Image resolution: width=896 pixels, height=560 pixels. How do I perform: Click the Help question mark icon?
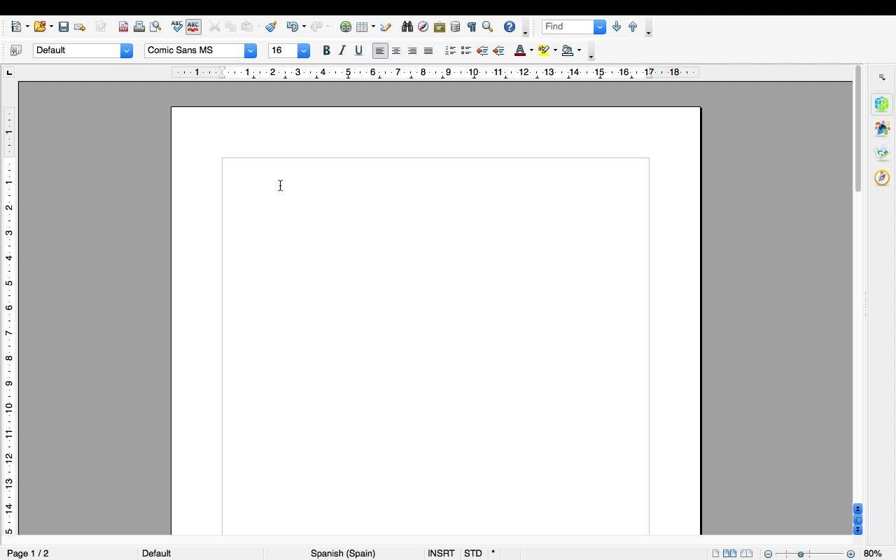point(510,27)
